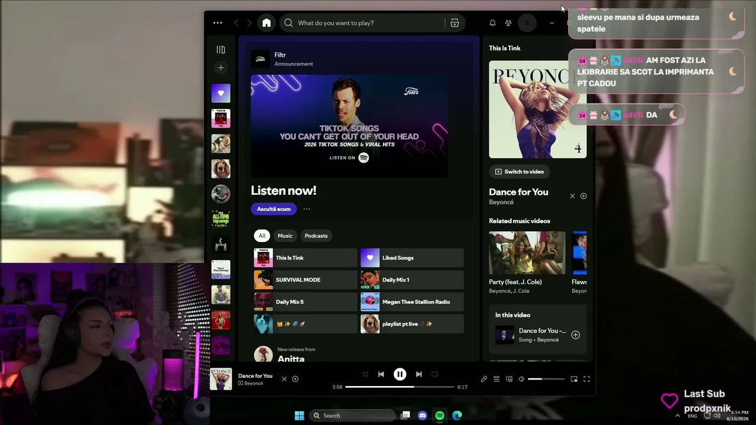The height and width of the screenshot is (425, 756).
Task: Open Task View on the taskbar
Action: point(405,416)
